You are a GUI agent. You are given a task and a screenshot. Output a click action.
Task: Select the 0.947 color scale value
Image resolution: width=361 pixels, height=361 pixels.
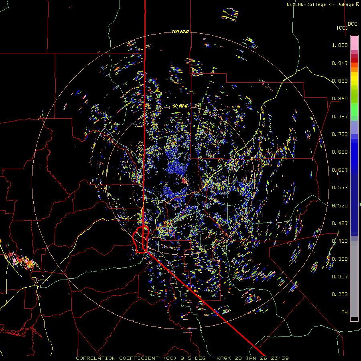tap(340, 63)
